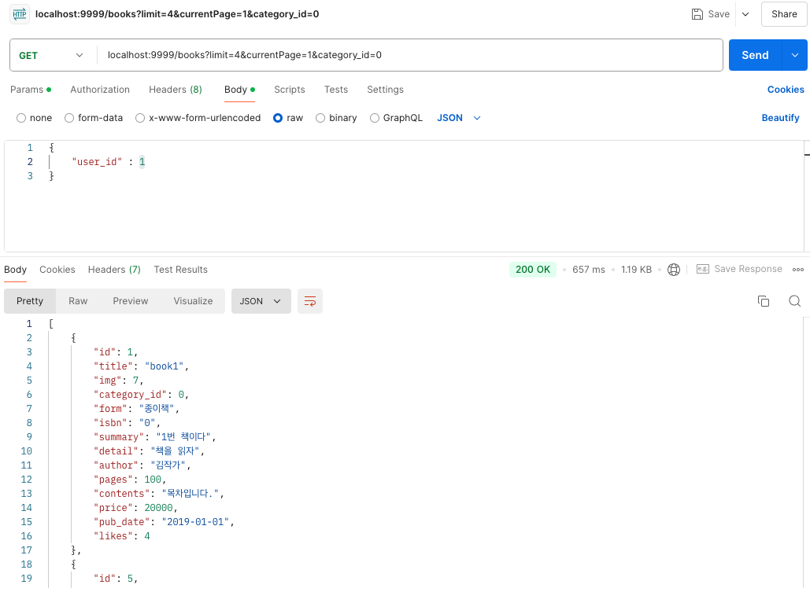This screenshot has height=592, width=810.
Task: Select the response Body tab
Action: pyautogui.click(x=15, y=270)
